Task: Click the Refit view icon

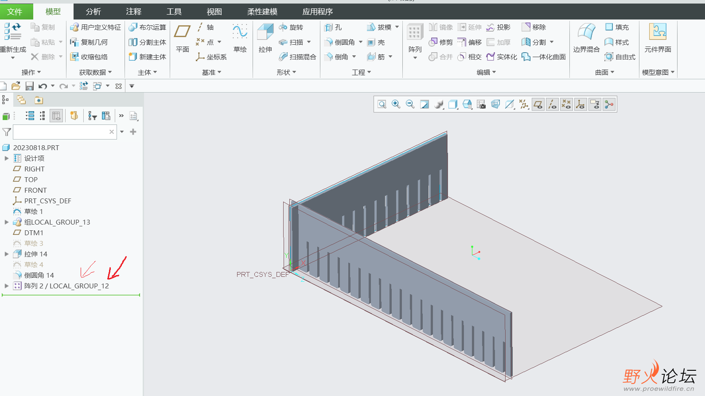Action: (x=382, y=105)
